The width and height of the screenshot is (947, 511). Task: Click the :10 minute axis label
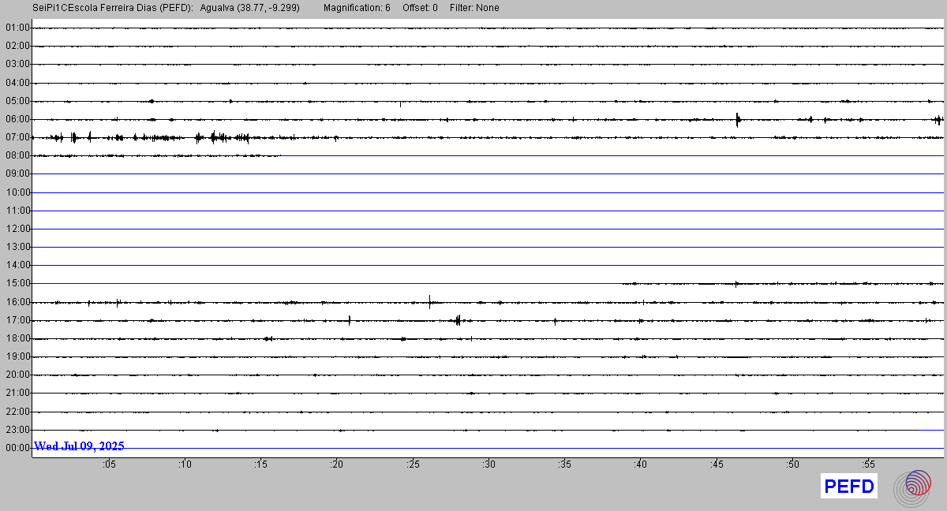click(x=185, y=464)
